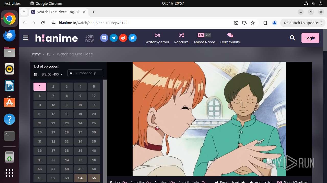Select episode 49

80,169
